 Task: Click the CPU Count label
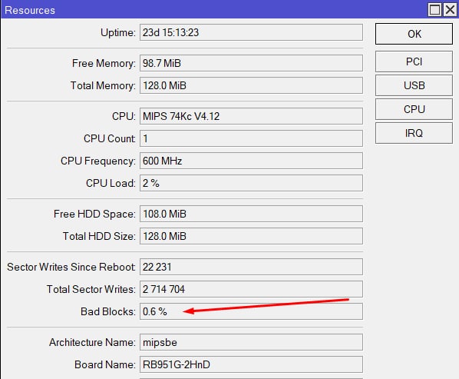pos(110,138)
